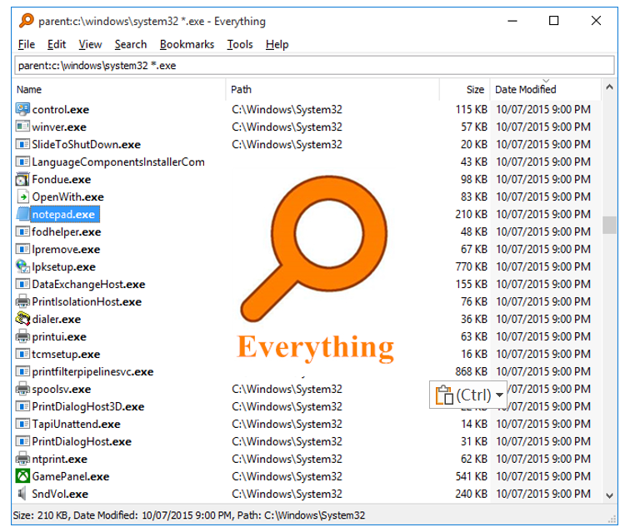Click the PrintDialogHost.exe file icon
Viewport: 630px width, 532px height.
coord(22,441)
